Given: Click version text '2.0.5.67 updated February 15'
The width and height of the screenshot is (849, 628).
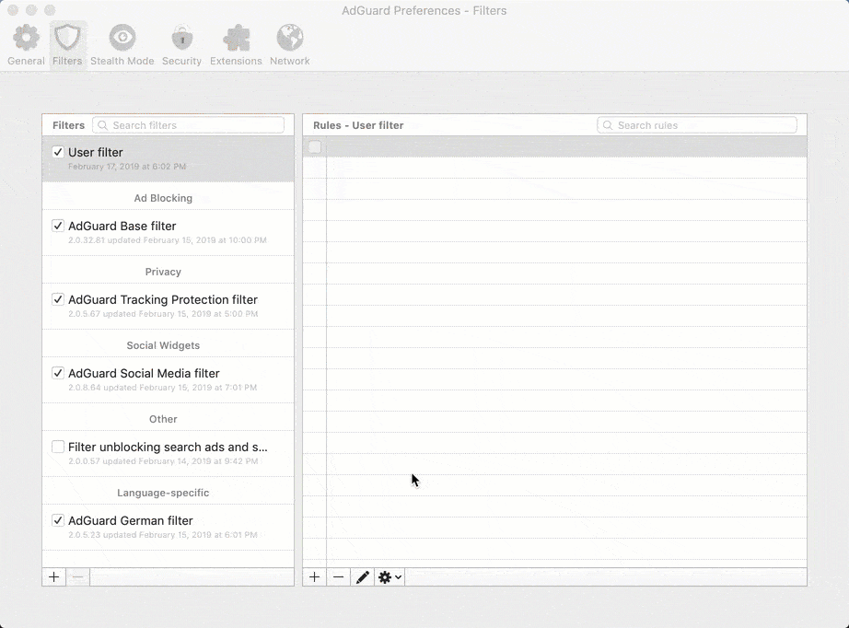Looking at the screenshot, I should click(x=163, y=313).
